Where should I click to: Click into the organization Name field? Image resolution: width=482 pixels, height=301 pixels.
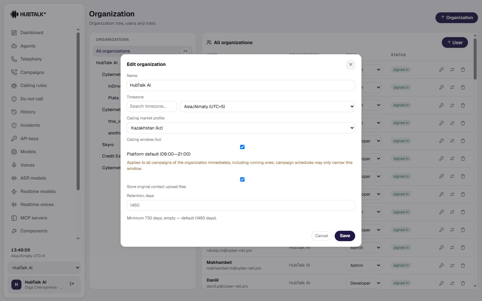tap(241, 85)
